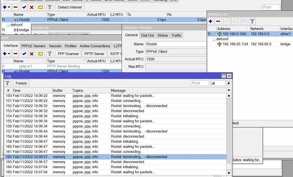
Task: Open the Log column chooser dropdown arrow
Action: point(229,90)
